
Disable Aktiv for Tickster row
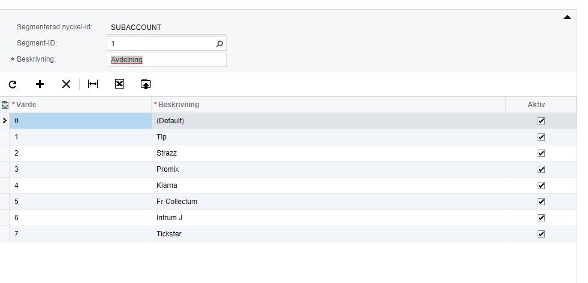coord(541,234)
